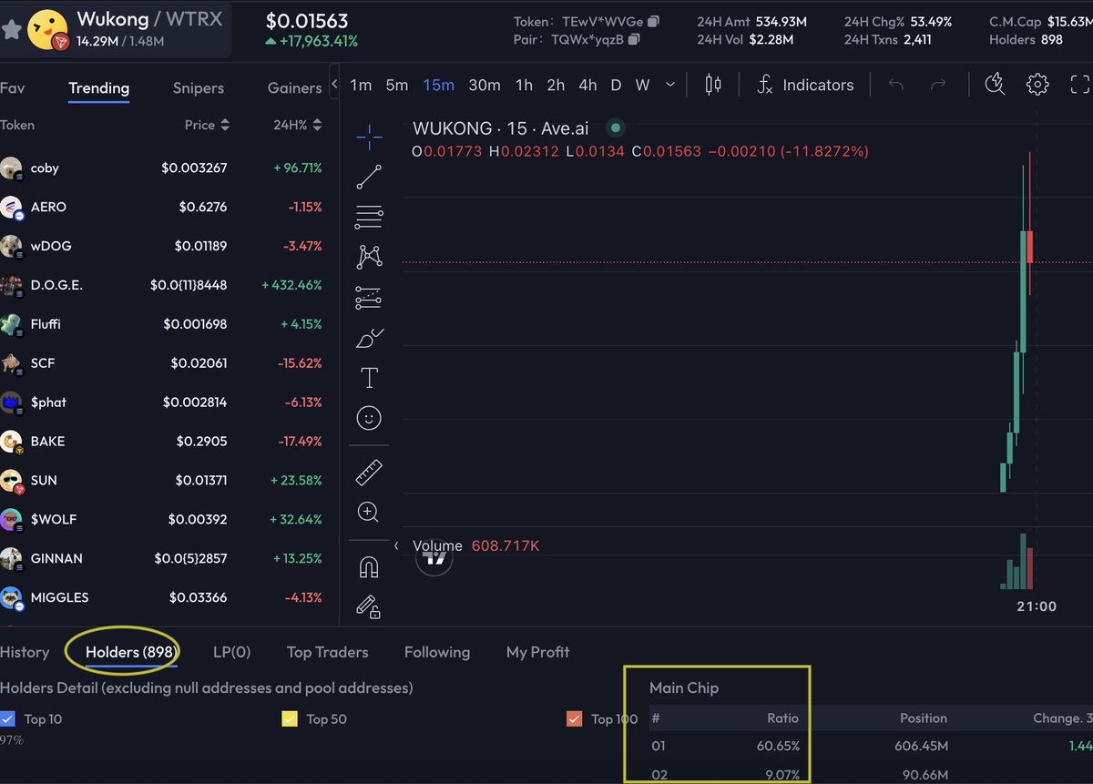Image resolution: width=1093 pixels, height=784 pixels.
Task: Open the Top Traders tab
Action: click(327, 652)
